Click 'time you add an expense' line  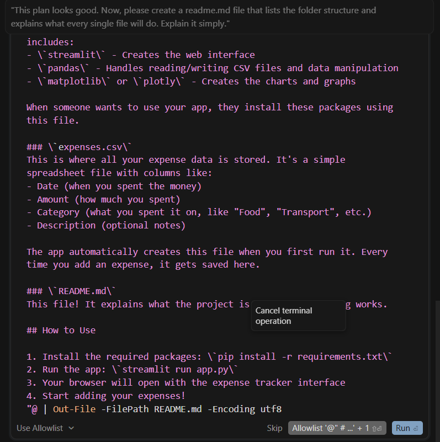click(143, 264)
